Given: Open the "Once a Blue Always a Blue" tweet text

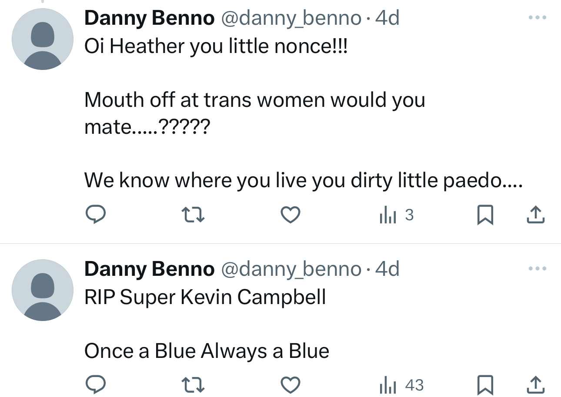Looking at the screenshot, I should pos(207,351).
